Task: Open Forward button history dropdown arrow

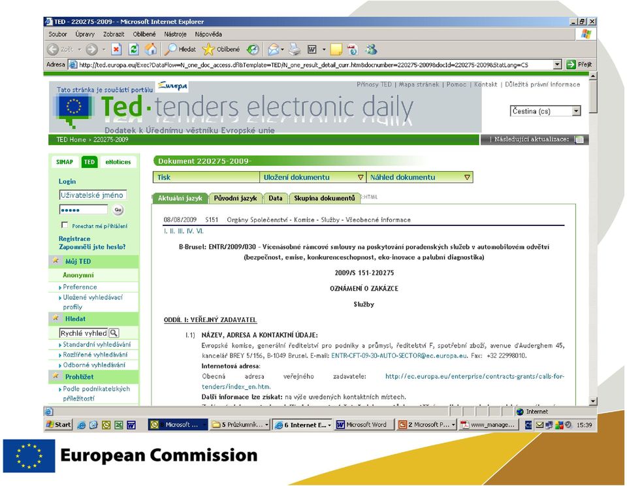Action: (x=104, y=50)
